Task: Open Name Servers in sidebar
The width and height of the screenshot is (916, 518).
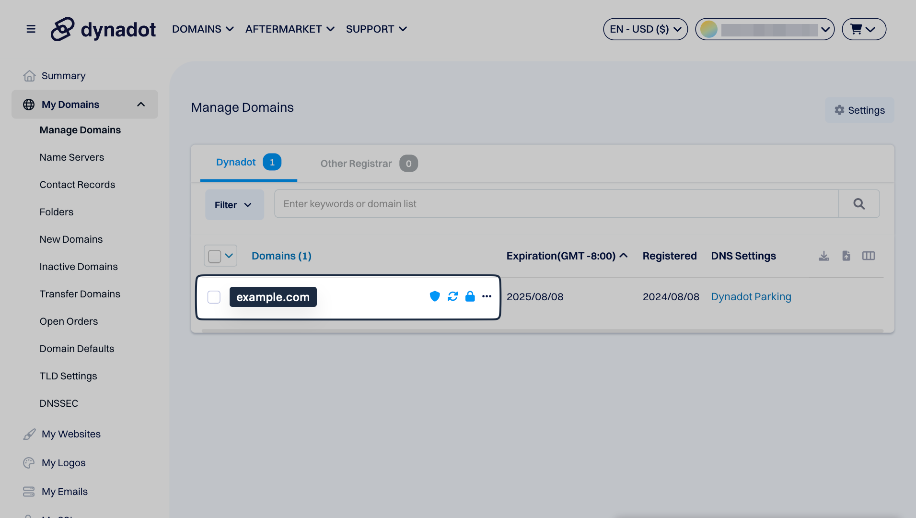Action: pyautogui.click(x=72, y=157)
